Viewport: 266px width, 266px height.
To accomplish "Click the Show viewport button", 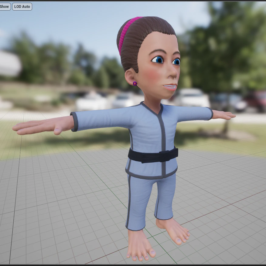I will [4, 6].
